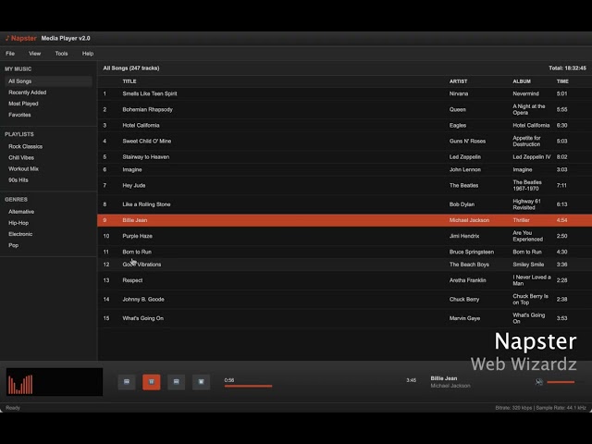
Task: Click album Nevermind
Action: pyautogui.click(x=525, y=93)
